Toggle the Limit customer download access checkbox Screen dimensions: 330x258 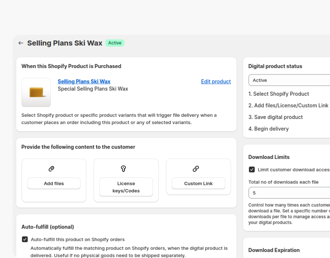(x=252, y=170)
